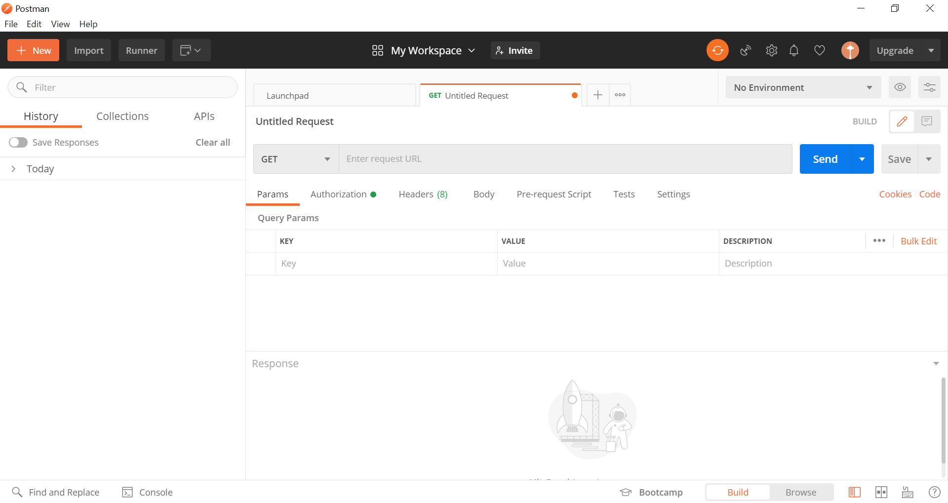Switch to Browse mode in status bar

(800, 492)
